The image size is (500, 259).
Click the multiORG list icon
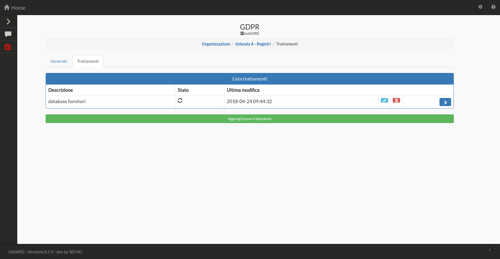(x=242, y=33)
